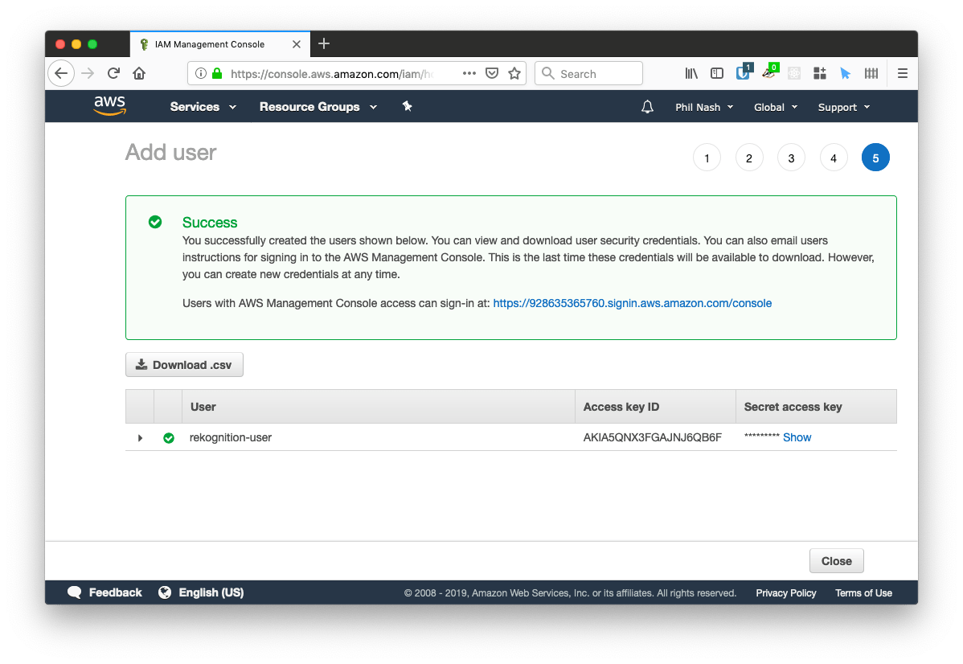Click the browser Forward arrow button
The image size is (963, 664).
click(x=88, y=74)
